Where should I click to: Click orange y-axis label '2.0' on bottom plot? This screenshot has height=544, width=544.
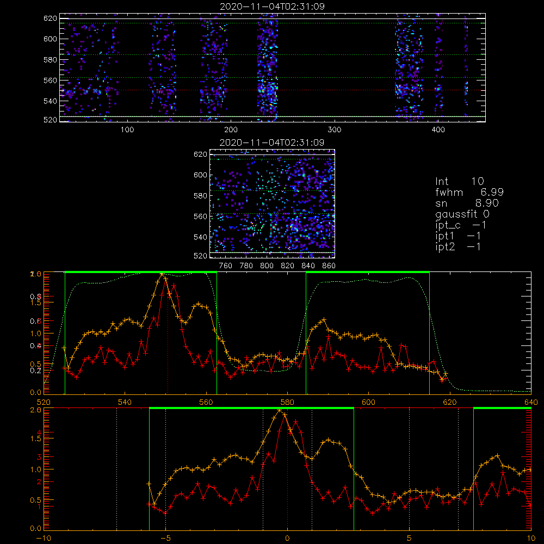pyautogui.click(x=36, y=410)
